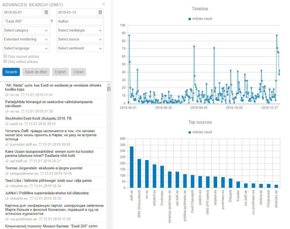Expand the Select sentiment dropdown
Viewport: 290px width, 229px height.
80,48
